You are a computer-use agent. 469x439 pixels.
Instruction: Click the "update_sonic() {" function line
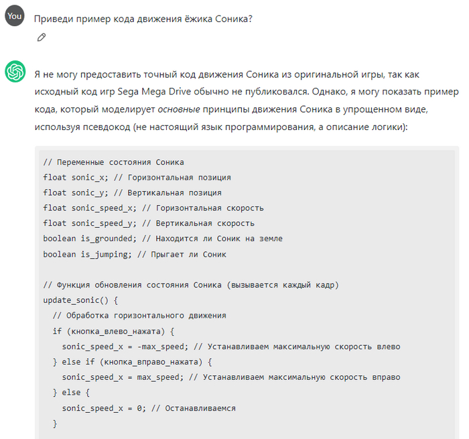(78, 300)
